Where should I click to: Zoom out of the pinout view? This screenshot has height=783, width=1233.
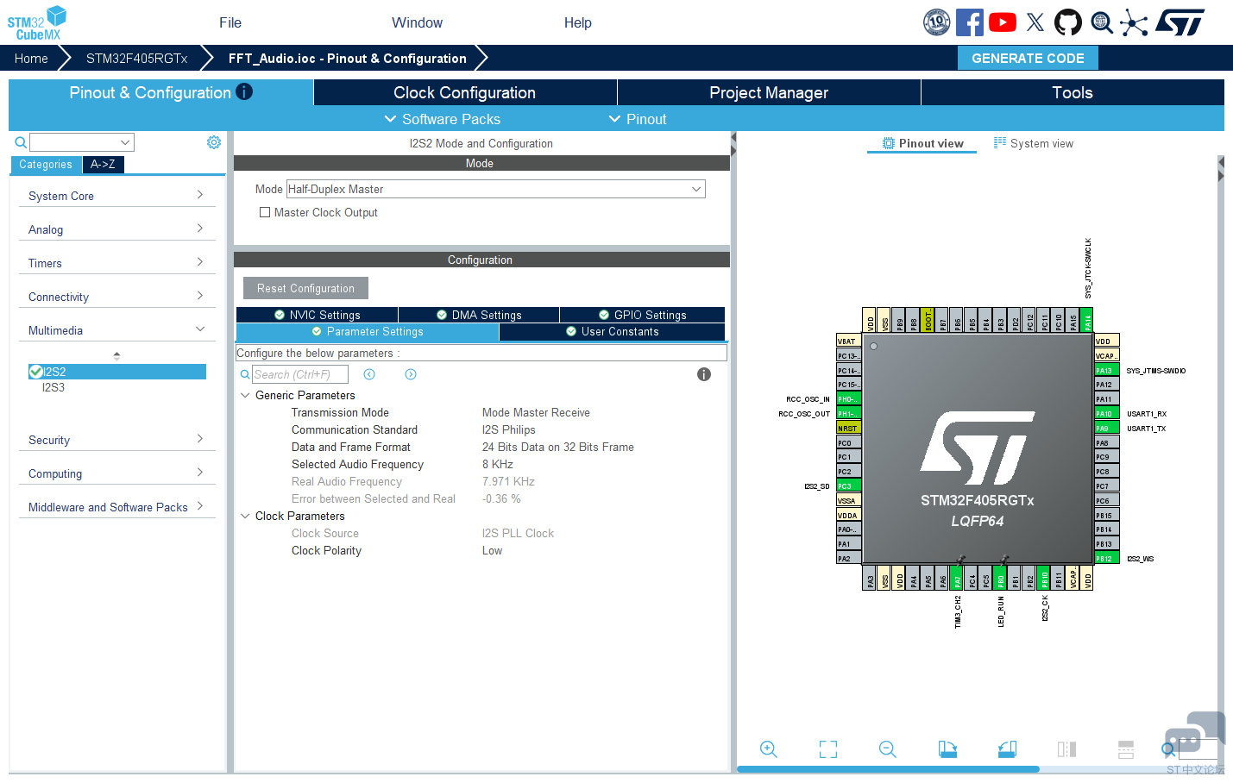tap(888, 749)
